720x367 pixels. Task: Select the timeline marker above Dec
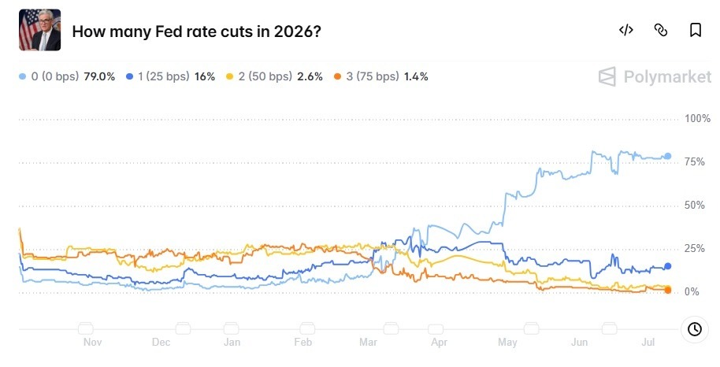pos(183,328)
